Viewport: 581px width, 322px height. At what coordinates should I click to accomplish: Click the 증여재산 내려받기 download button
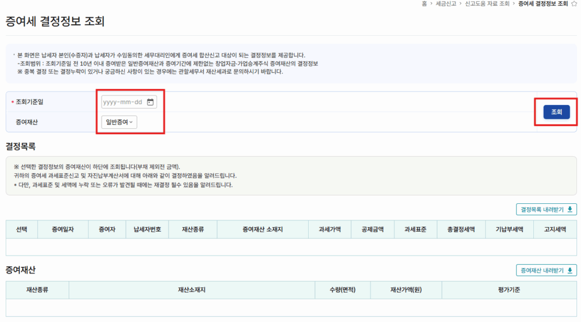pyautogui.click(x=546, y=270)
